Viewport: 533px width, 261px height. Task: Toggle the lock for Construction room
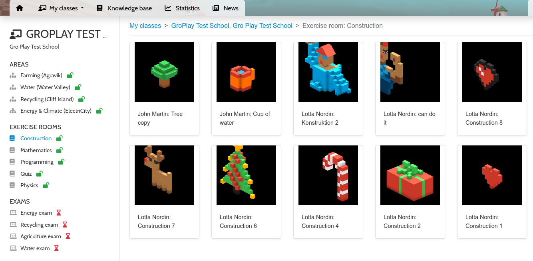tap(59, 138)
